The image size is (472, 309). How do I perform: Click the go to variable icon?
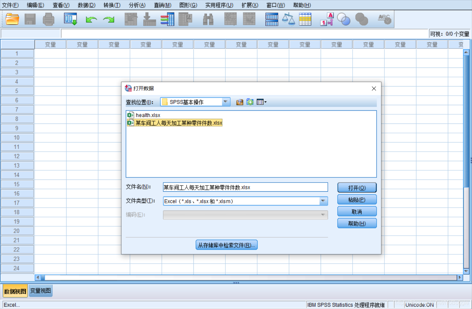pos(149,19)
